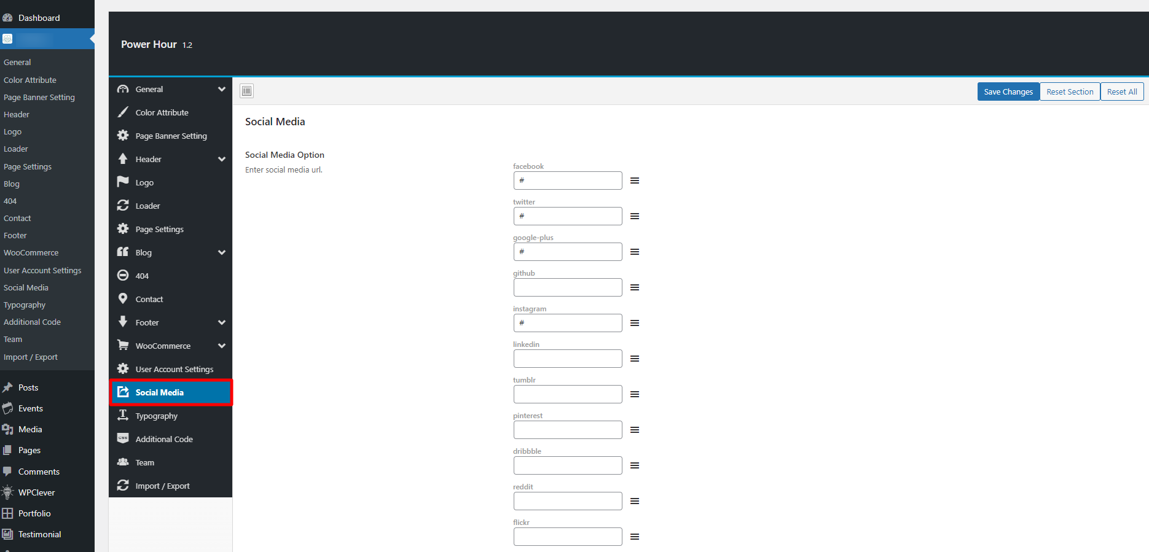This screenshot has width=1149, height=552.
Task: Click the cart icon beside WooCommerce
Action: click(123, 346)
